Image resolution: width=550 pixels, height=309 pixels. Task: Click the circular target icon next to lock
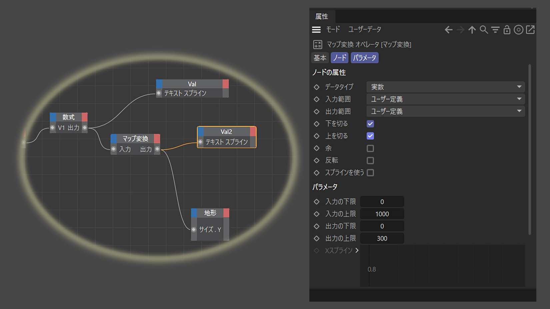click(x=518, y=30)
